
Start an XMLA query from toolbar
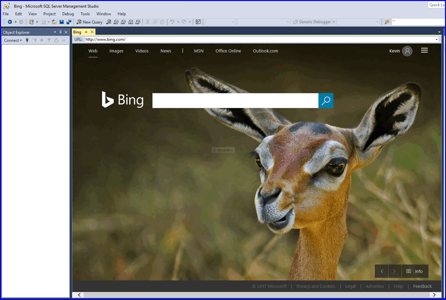coord(131,22)
